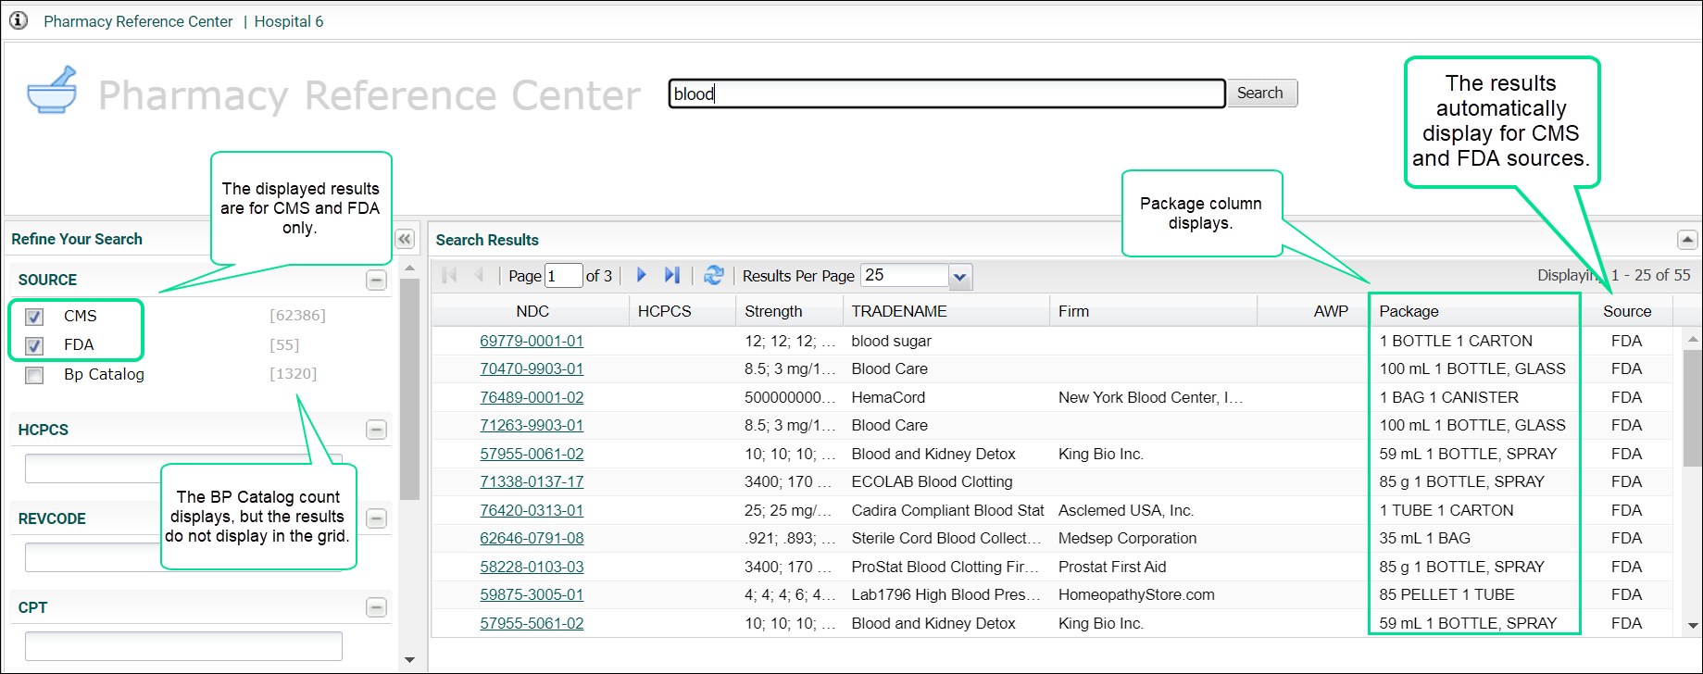The height and width of the screenshot is (674, 1703).
Task: Click the left panel vertical scrollbar
Action: (409, 389)
